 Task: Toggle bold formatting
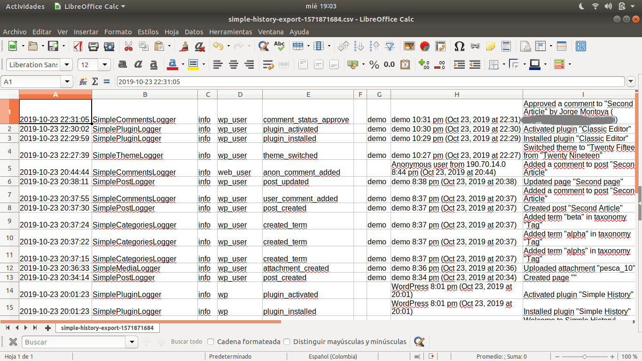(122, 64)
